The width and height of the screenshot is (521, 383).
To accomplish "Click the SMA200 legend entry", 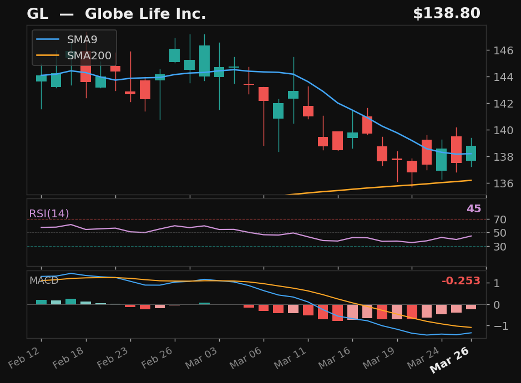I will (x=89, y=56).
